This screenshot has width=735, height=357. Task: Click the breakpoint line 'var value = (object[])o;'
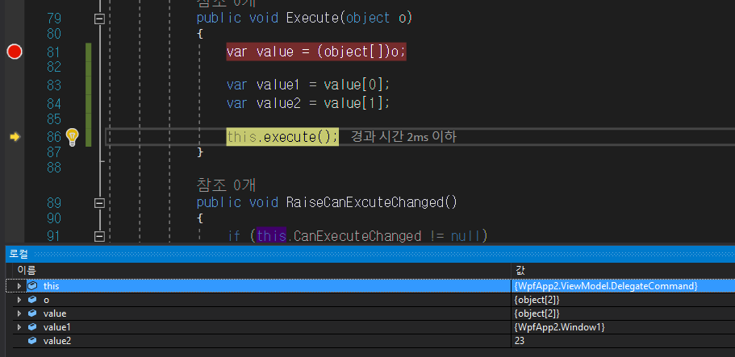316,52
